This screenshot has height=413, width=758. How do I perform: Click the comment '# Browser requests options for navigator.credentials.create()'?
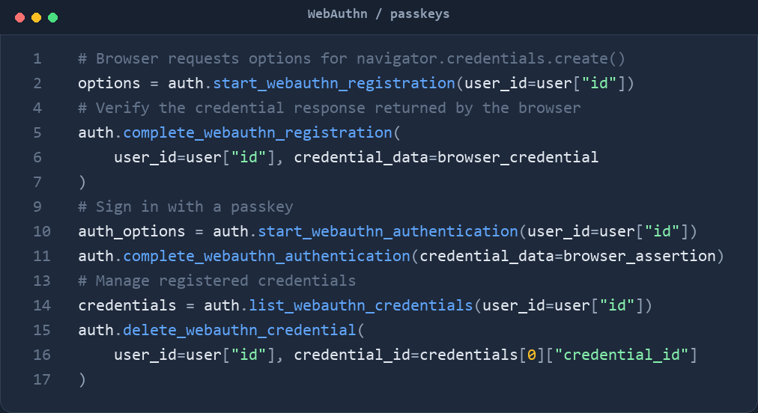tap(351, 59)
